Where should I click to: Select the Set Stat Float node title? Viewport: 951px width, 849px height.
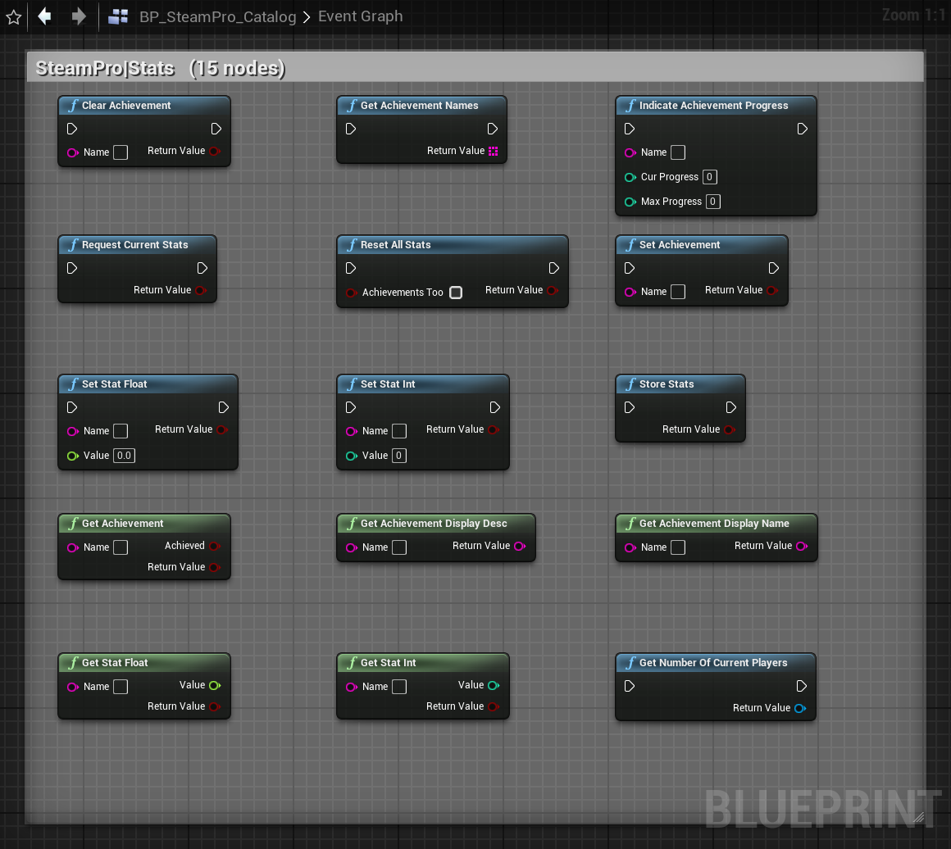pyautogui.click(x=114, y=384)
